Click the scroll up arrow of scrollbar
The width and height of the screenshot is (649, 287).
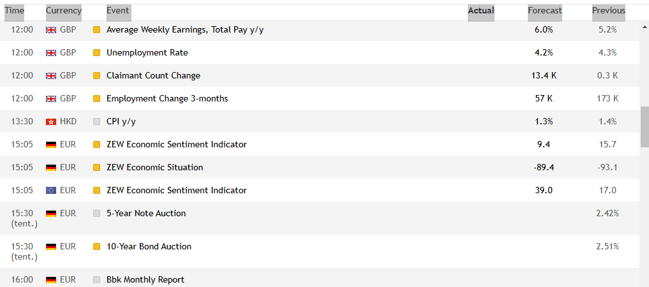645,27
